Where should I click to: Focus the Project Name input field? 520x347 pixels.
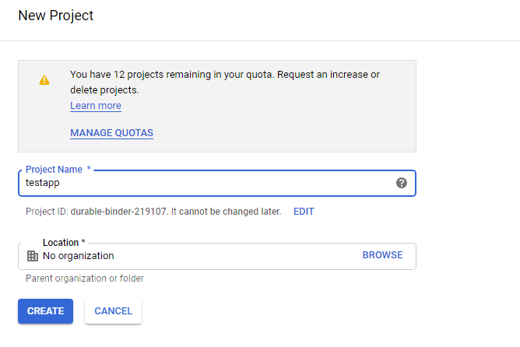[x=217, y=184]
